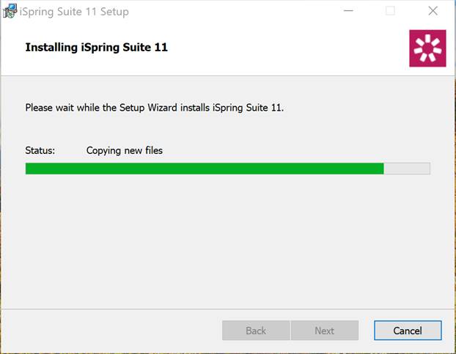Click the footer area left of Back button
The image size is (456, 354).
(x=112, y=331)
